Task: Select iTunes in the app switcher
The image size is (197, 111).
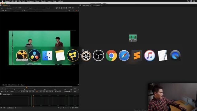Action: 150,55
